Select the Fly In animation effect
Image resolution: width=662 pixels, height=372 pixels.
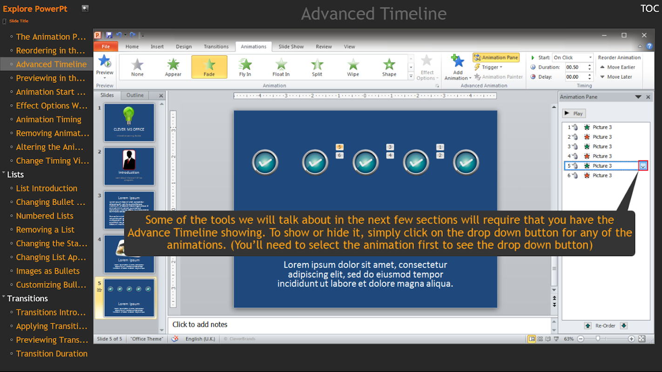[x=245, y=67]
